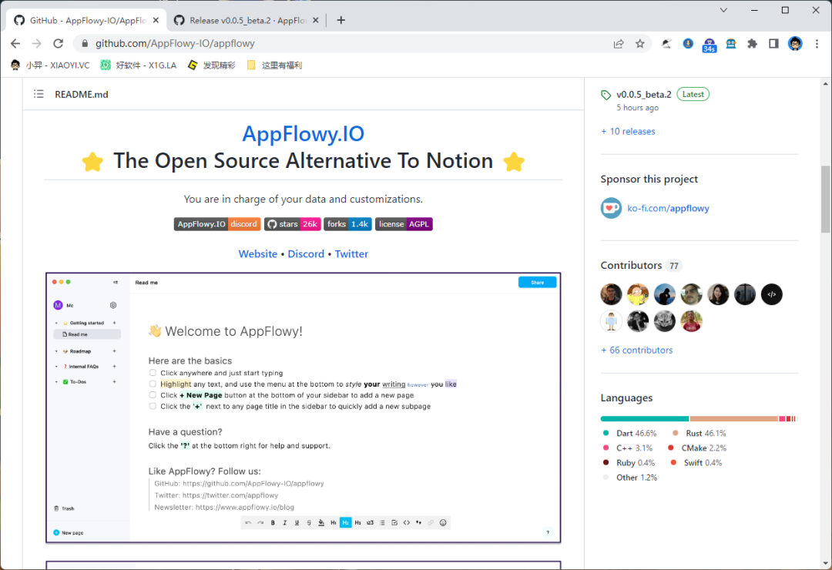The height and width of the screenshot is (570, 832).
Task: Expand the 'To-Dos' section
Action: click(x=56, y=381)
